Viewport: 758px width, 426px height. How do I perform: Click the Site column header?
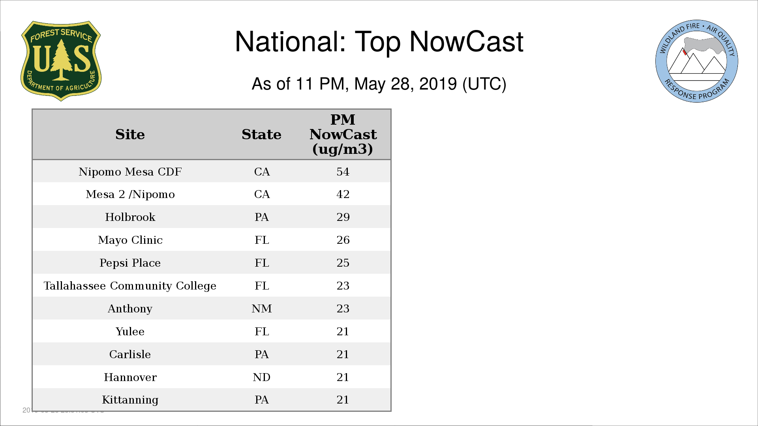pos(130,135)
